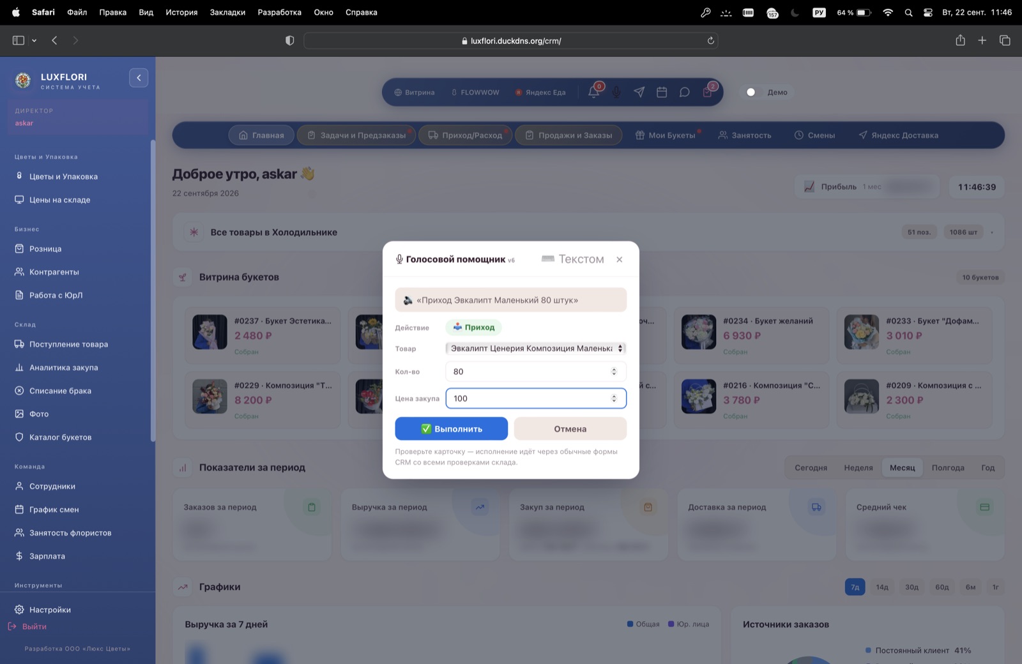
Task: Switch the assistant to Текстом mode
Action: pyautogui.click(x=572, y=259)
